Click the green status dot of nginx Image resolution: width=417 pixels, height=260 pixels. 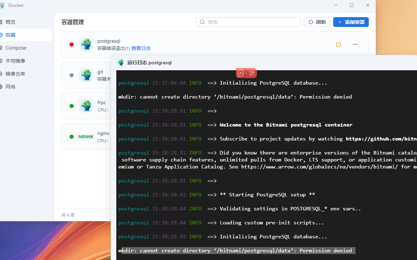click(x=72, y=137)
